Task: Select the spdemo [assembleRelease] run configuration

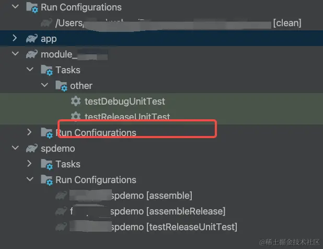Action: tap(167, 211)
